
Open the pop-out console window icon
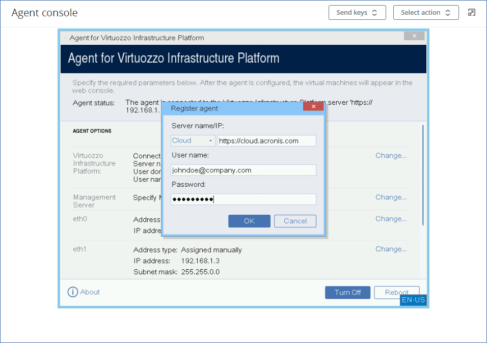[472, 13]
